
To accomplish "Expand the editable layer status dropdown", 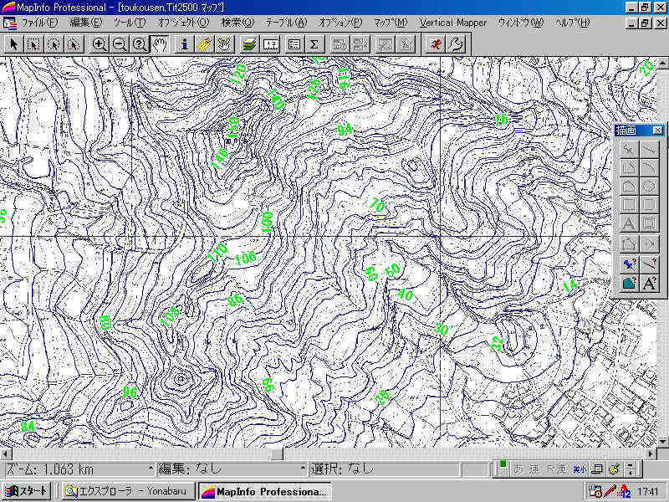I will (303, 469).
